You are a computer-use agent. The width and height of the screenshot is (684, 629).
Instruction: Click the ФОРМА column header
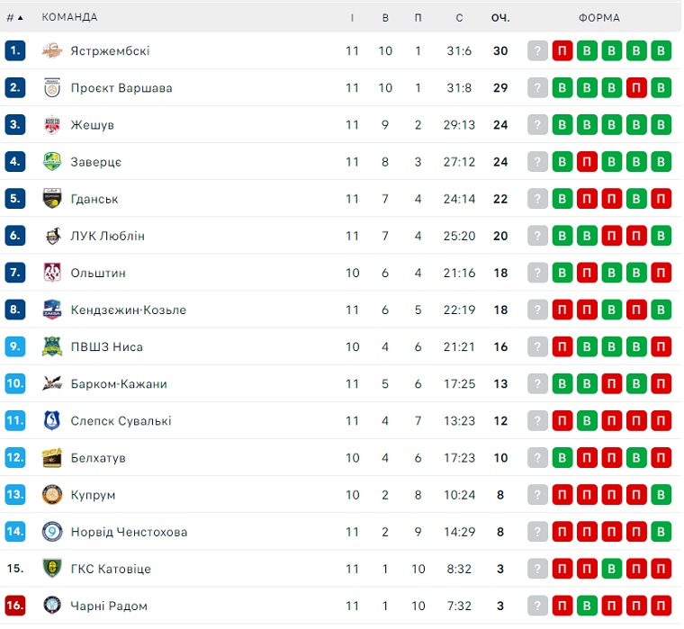click(598, 17)
